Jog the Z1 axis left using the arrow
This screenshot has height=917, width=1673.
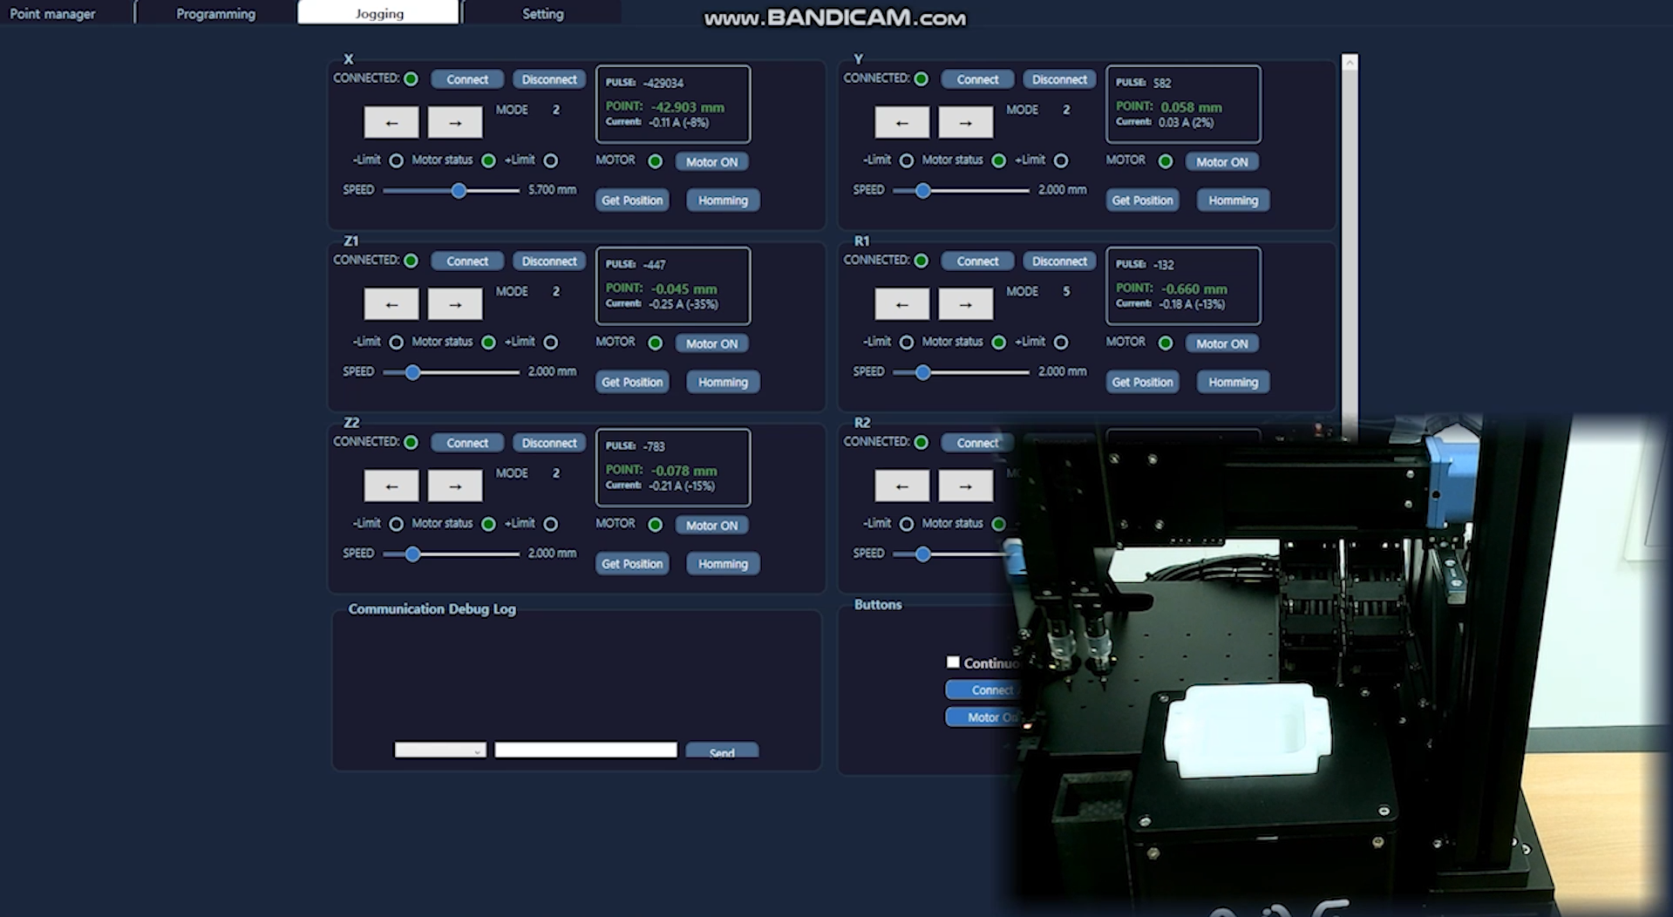[391, 303]
